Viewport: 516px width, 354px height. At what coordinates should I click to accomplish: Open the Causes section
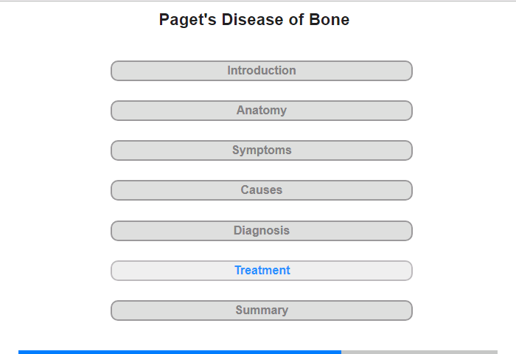tap(262, 190)
